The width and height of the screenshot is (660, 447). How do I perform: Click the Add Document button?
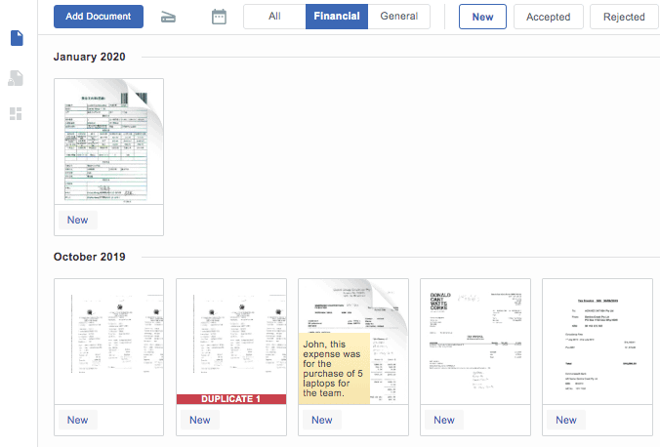[x=99, y=17]
